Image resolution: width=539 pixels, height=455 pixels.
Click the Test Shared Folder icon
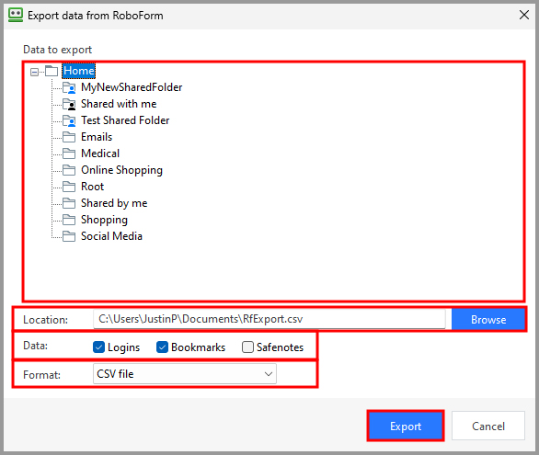click(x=69, y=120)
